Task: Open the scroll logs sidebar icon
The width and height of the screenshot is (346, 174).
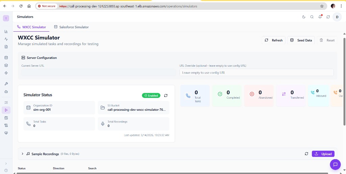Action: [x=6, y=125]
